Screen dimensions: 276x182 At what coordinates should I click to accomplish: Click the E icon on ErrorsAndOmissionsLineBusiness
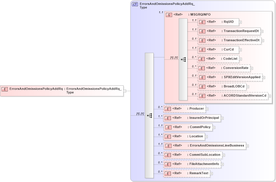pos(168,146)
